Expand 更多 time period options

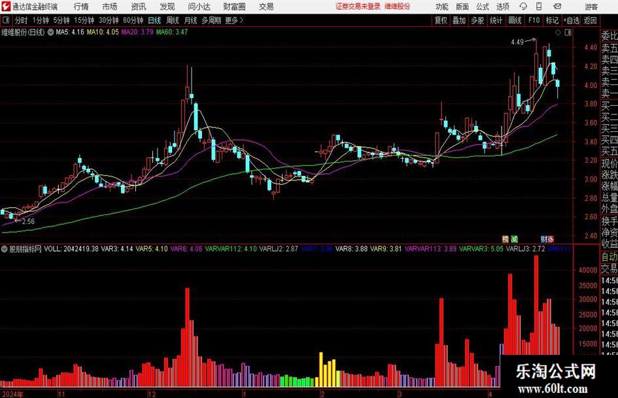[234, 20]
